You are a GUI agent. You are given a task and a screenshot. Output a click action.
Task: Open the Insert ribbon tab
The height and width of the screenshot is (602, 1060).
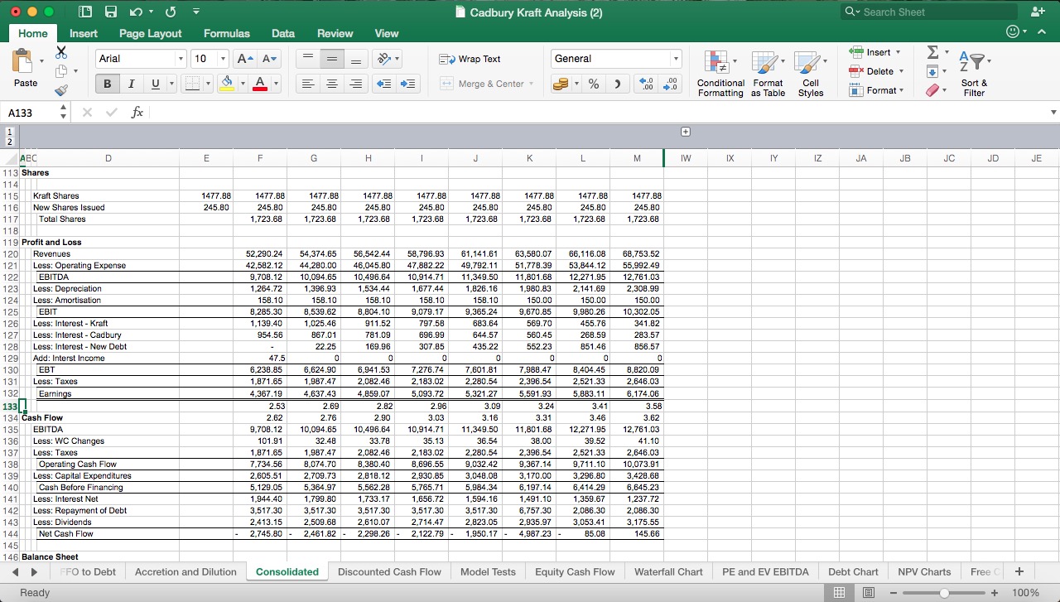click(x=84, y=33)
